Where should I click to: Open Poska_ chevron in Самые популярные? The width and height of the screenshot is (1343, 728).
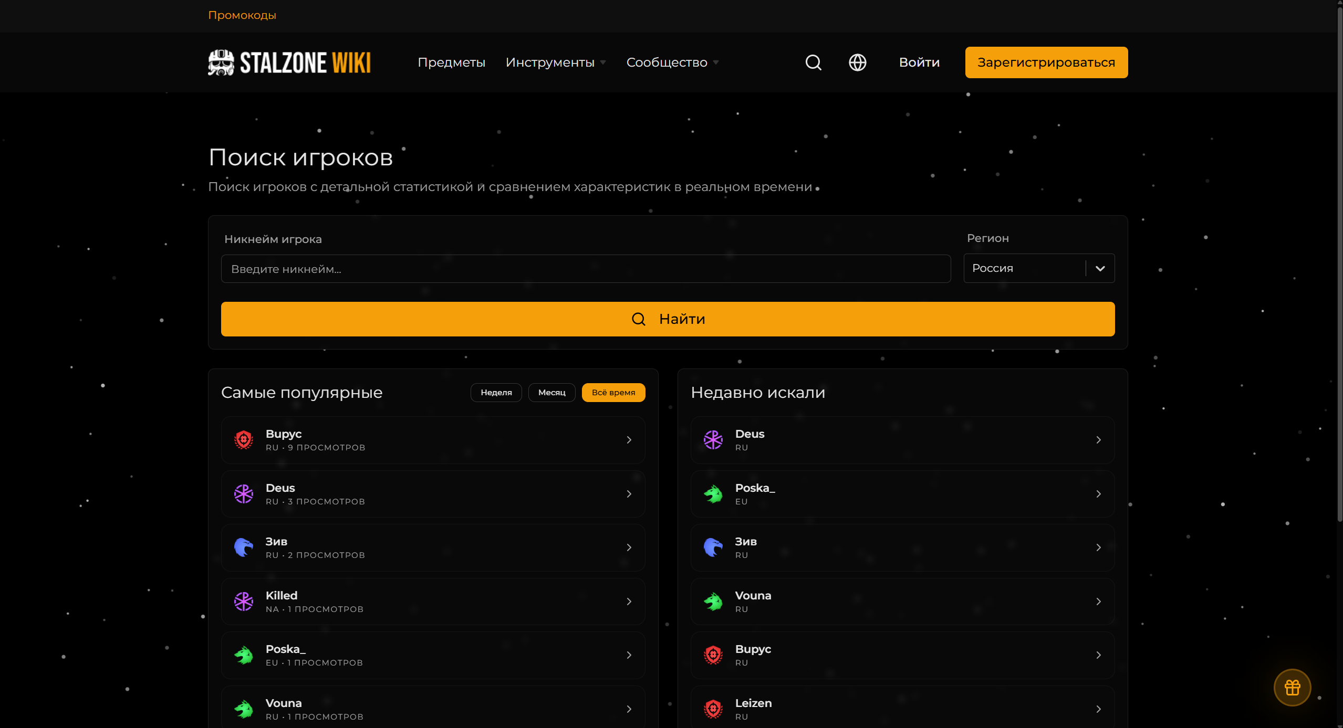629,655
